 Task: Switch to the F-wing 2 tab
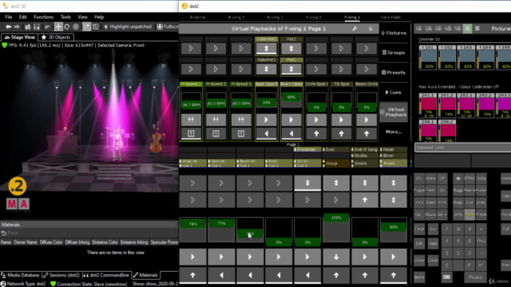pyautogui.click(x=314, y=18)
